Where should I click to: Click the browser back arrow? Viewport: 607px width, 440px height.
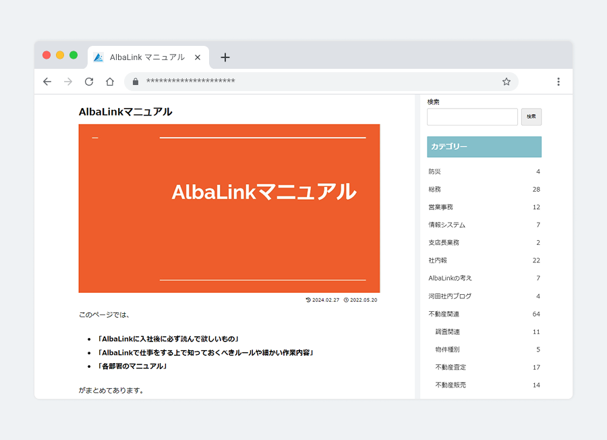[x=47, y=82]
